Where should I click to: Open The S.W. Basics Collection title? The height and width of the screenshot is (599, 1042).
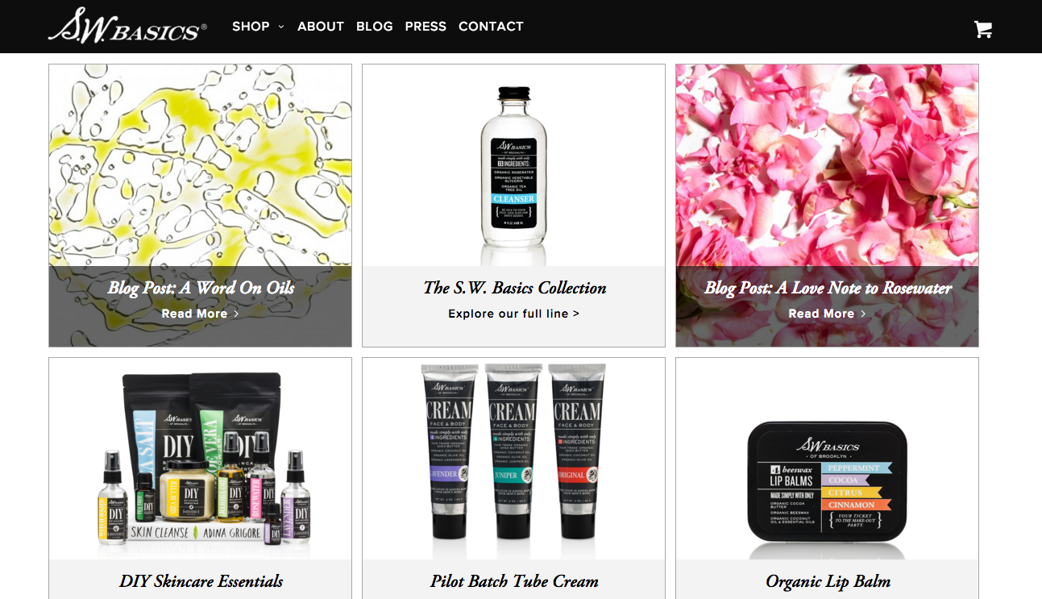(514, 288)
